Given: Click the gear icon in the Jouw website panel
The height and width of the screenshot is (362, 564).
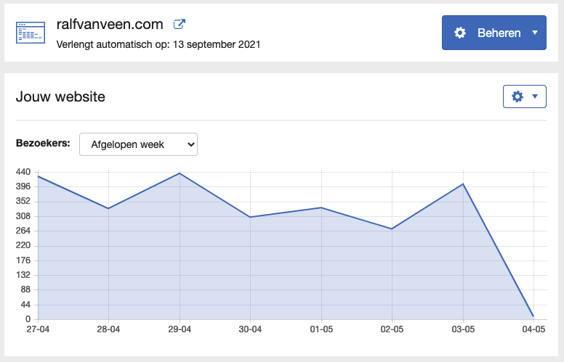Looking at the screenshot, I should [x=517, y=96].
